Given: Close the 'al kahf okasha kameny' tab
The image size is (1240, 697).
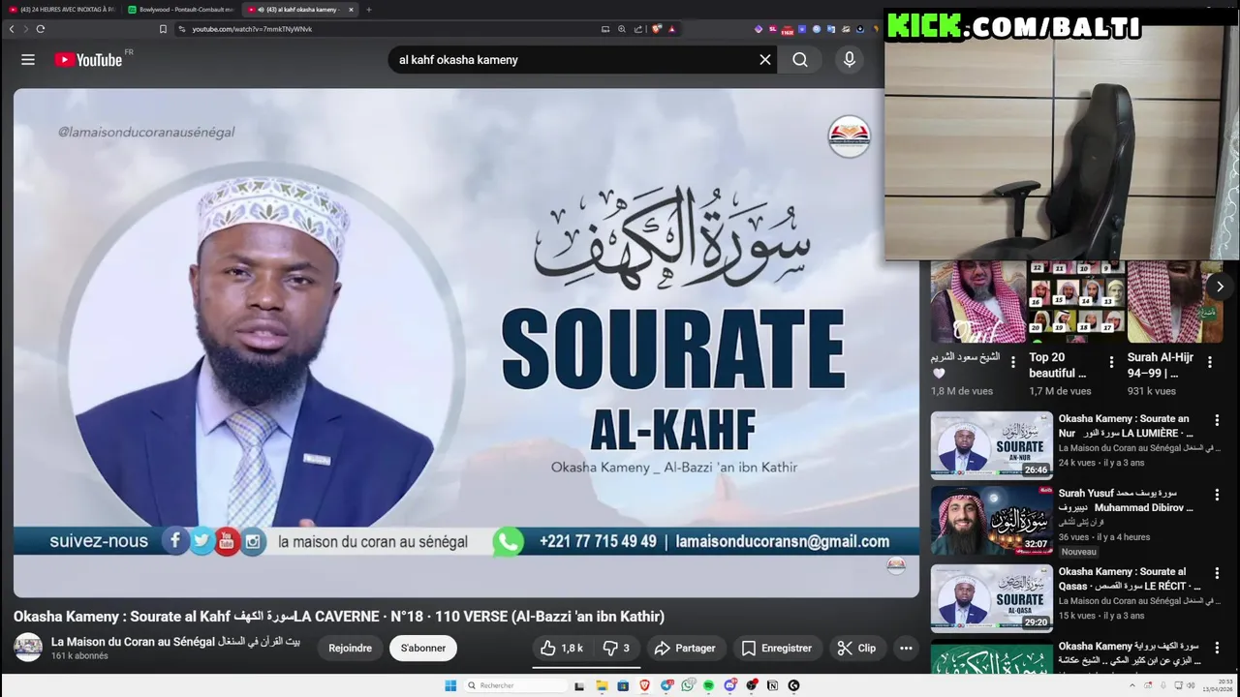Looking at the screenshot, I should pyautogui.click(x=351, y=10).
